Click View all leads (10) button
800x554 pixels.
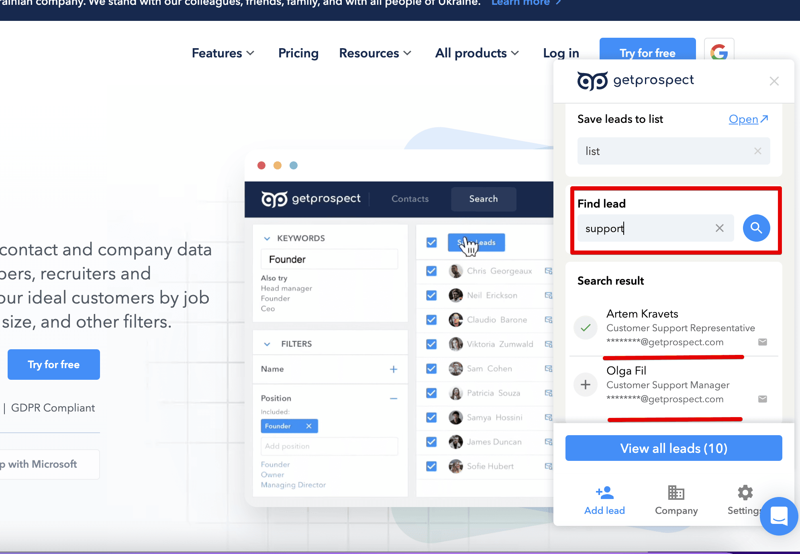point(673,448)
